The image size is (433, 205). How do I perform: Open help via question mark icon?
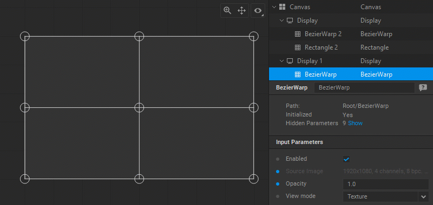point(423,88)
